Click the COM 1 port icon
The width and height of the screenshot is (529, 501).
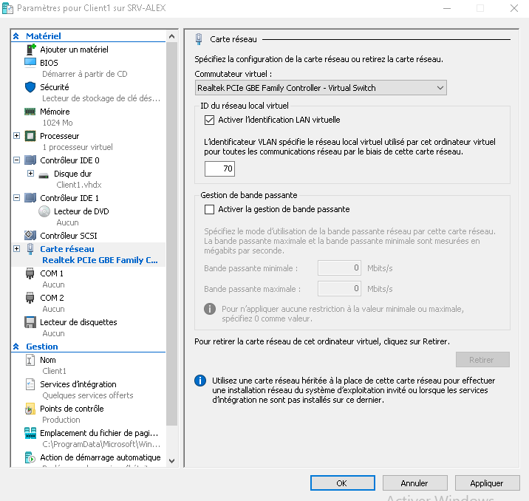coord(30,273)
